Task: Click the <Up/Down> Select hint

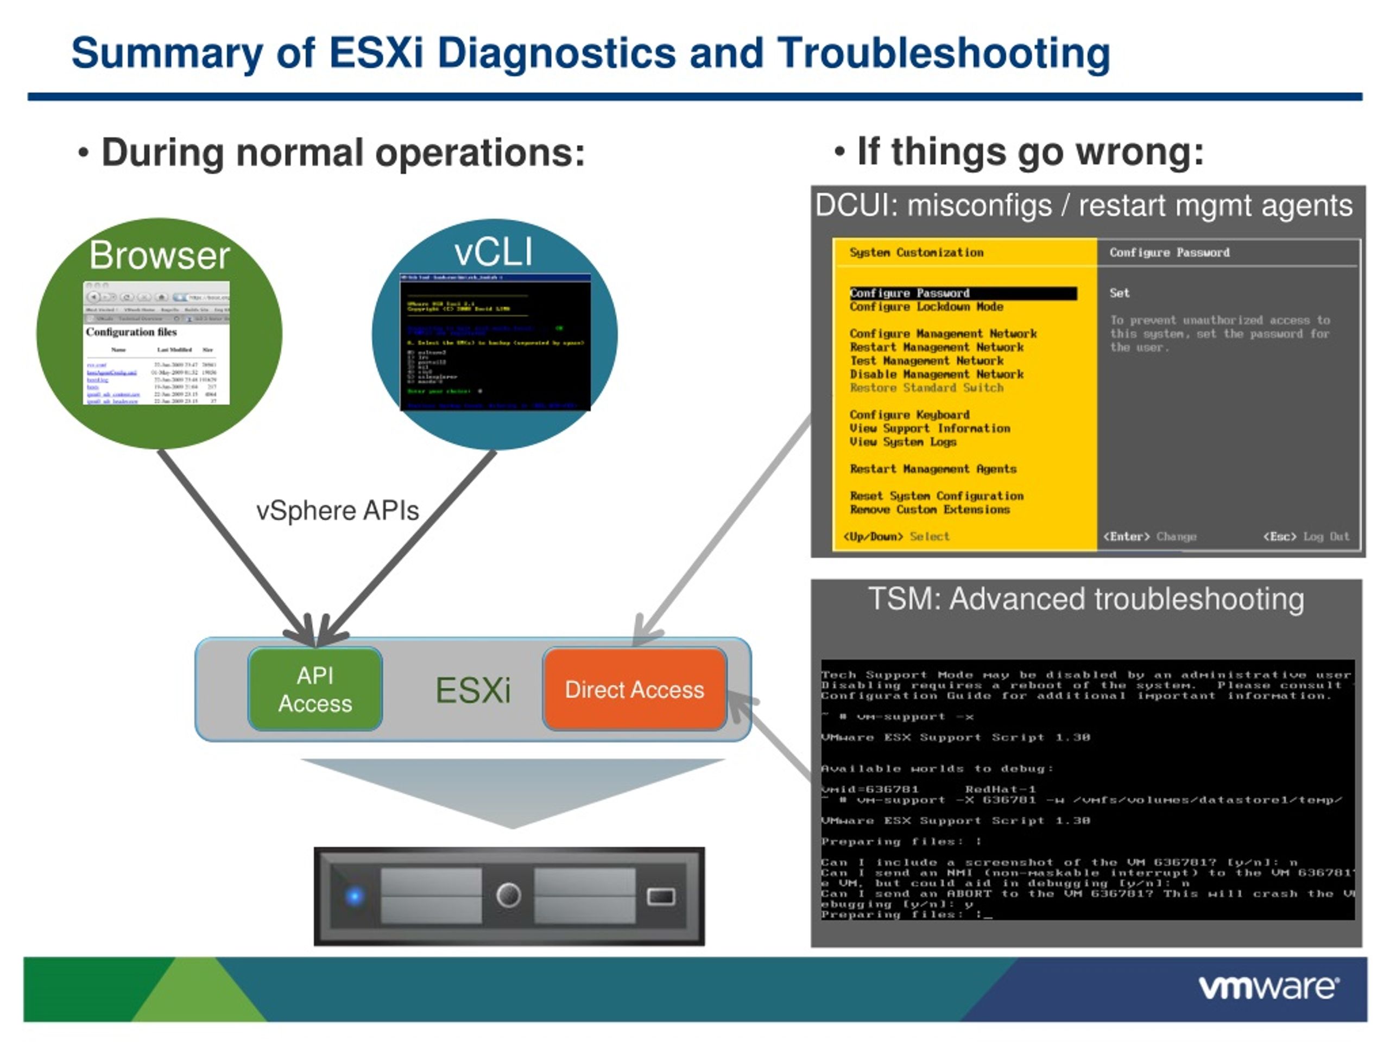Action: (896, 536)
